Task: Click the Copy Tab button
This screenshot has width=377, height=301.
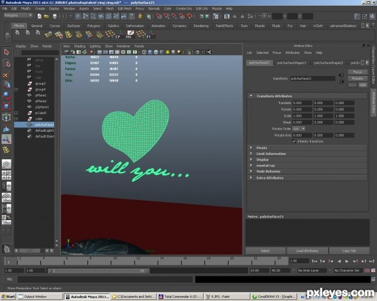Action: (349, 251)
